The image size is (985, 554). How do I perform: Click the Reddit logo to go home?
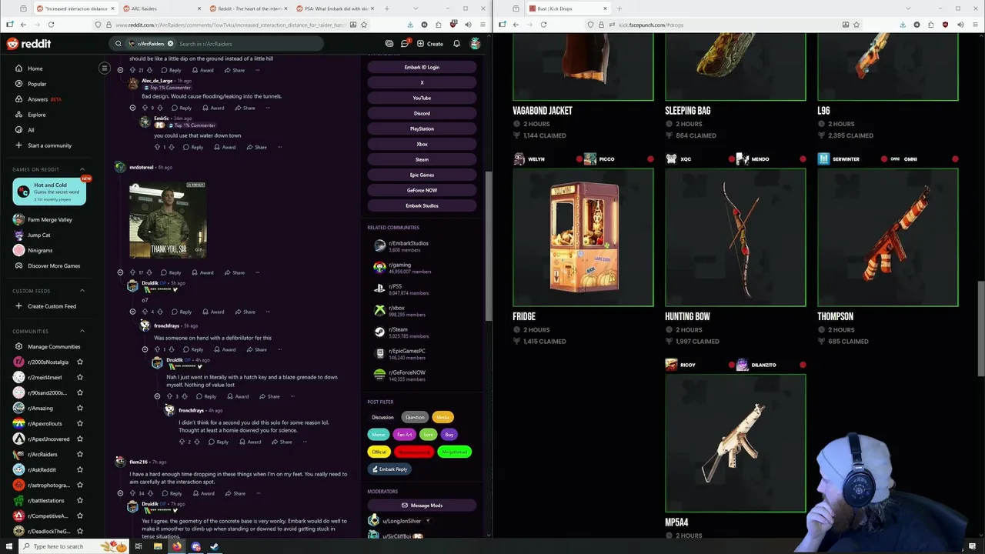(x=28, y=44)
